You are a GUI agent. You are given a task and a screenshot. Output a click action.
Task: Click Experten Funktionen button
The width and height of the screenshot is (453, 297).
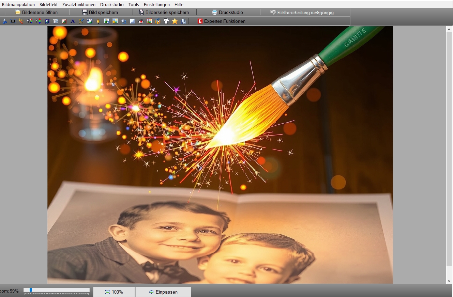222,21
